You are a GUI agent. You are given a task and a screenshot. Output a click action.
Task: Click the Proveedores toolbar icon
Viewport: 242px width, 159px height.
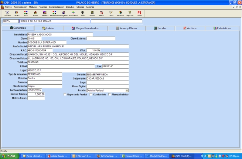73,13
